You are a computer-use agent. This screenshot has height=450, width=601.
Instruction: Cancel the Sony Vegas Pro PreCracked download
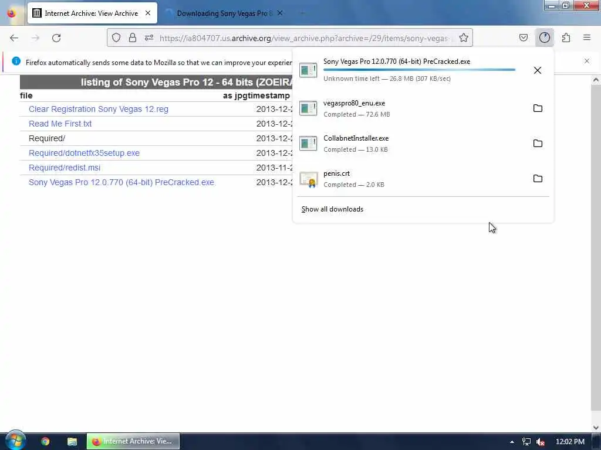[x=538, y=70]
